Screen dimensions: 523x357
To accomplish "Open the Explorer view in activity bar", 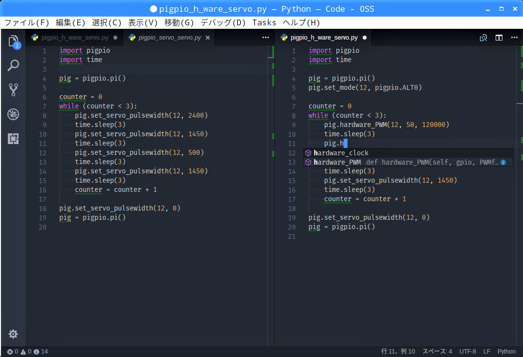I will coord(13,41).
